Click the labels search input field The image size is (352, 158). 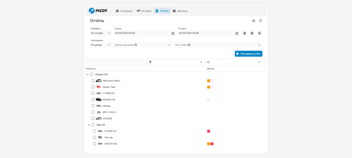(233, 62)
